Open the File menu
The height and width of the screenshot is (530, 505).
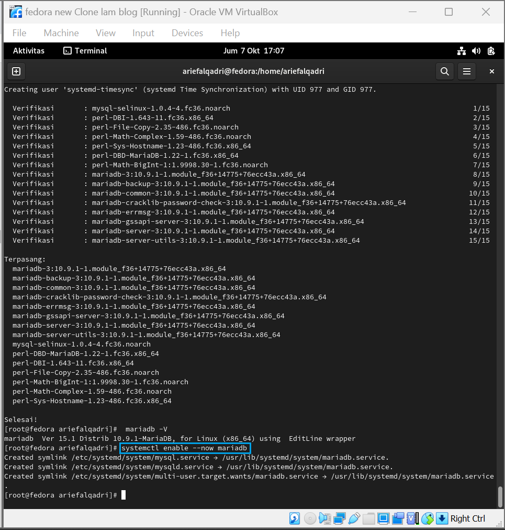tap(19, 33)
